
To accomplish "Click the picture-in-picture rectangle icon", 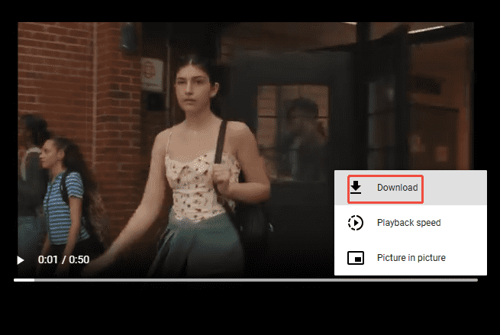I will 356,257.
